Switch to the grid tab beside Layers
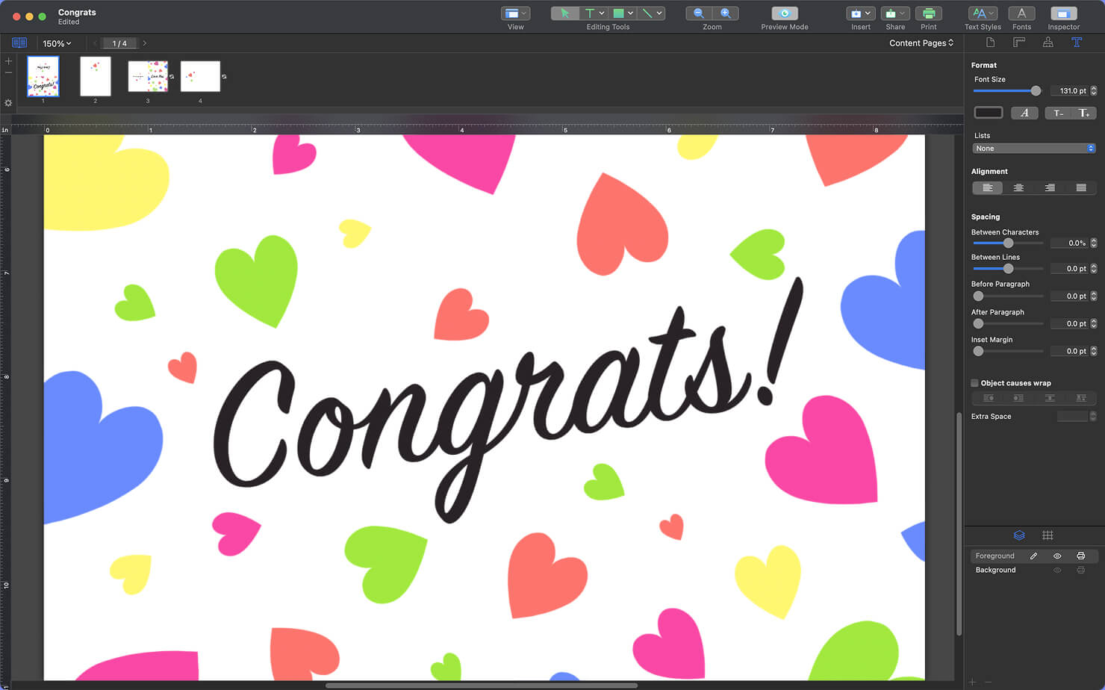This screenshot has width=1105, height=690. (x=1048, y=535)
